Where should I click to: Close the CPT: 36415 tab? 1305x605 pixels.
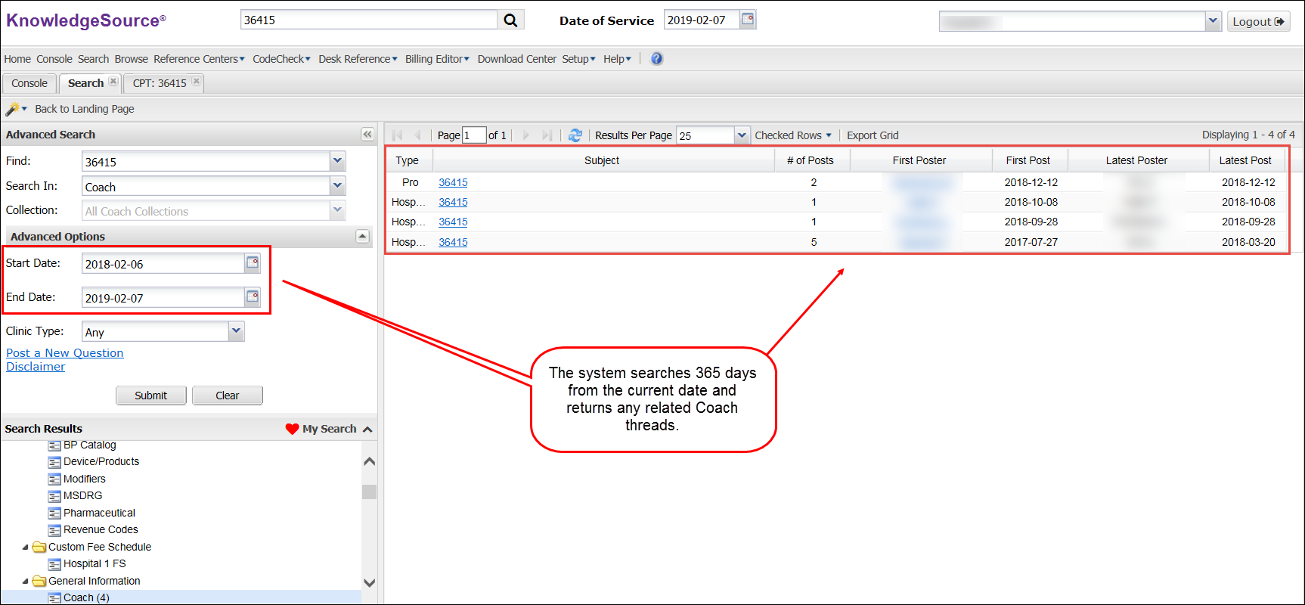197,82
